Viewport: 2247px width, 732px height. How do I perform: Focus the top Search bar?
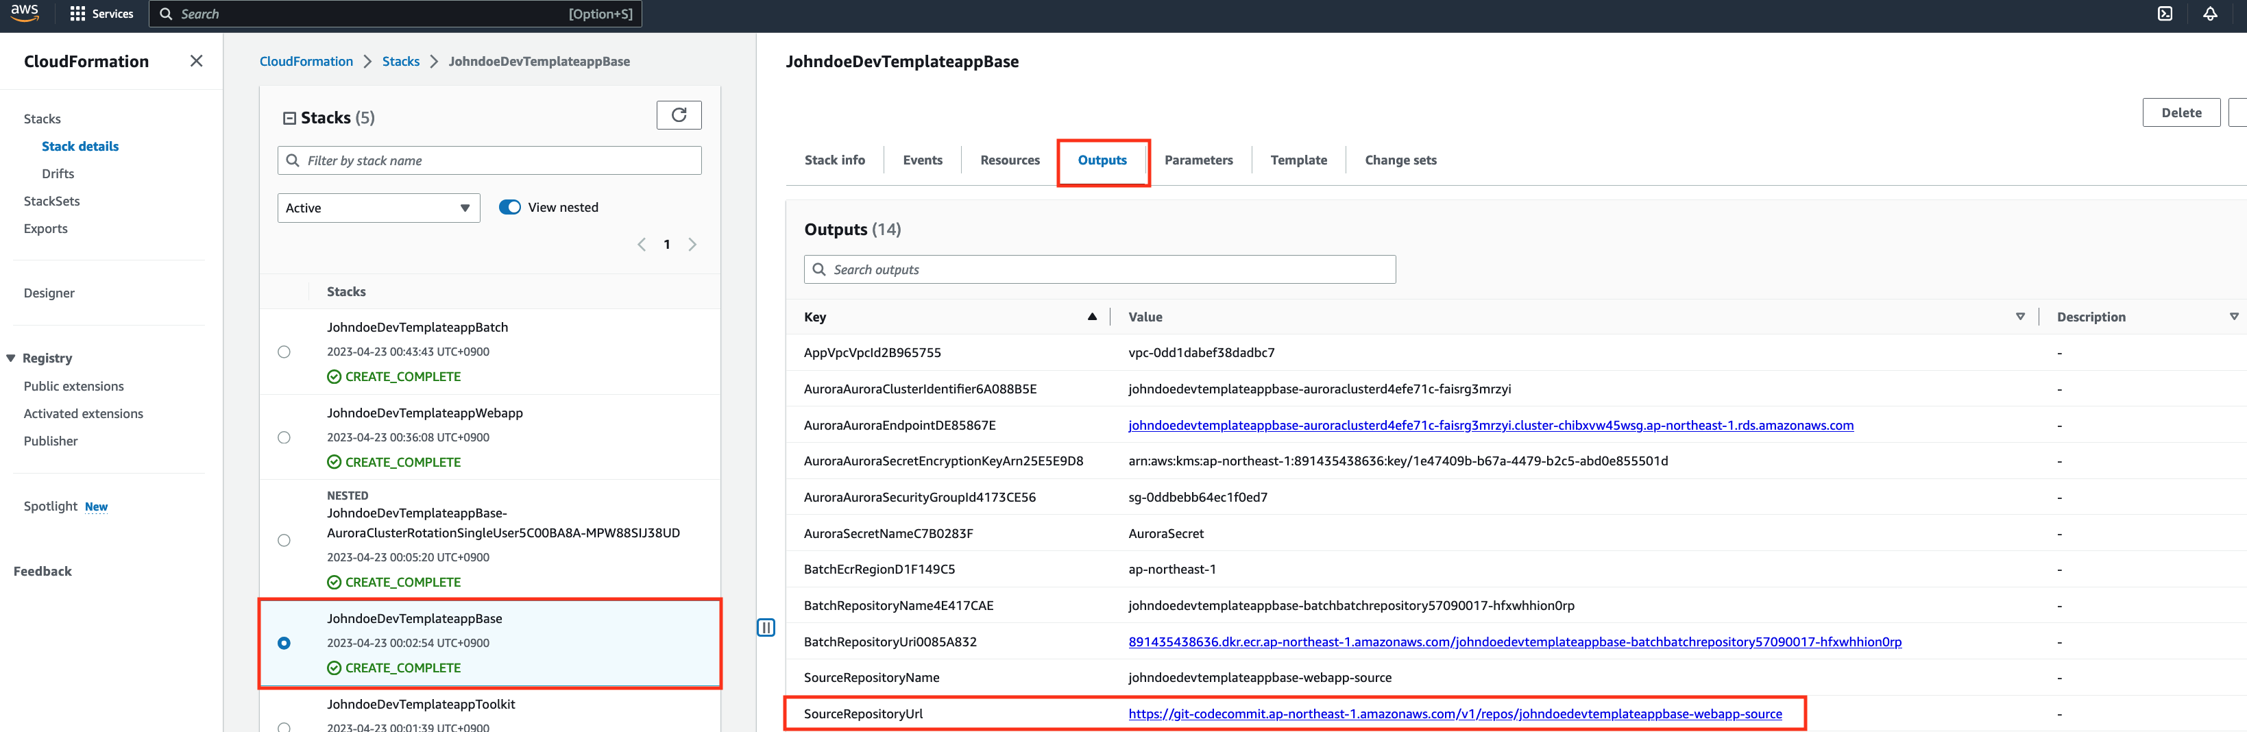coord(395,14)
